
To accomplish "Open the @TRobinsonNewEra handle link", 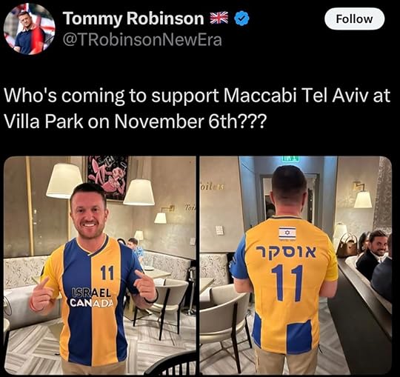I will 142,40.
